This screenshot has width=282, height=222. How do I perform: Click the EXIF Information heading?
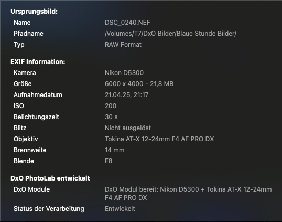tap(38, 62)
